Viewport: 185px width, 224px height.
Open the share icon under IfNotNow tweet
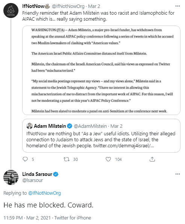pyautogui.click(x=152, y=159)
